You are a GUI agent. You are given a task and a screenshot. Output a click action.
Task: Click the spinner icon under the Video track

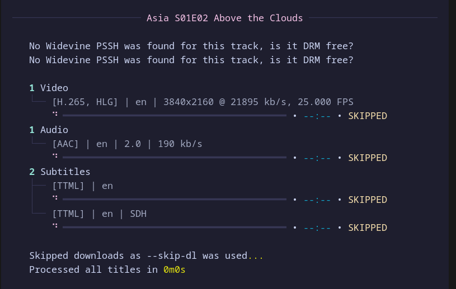pyautogui.click(x=55, y=113)
